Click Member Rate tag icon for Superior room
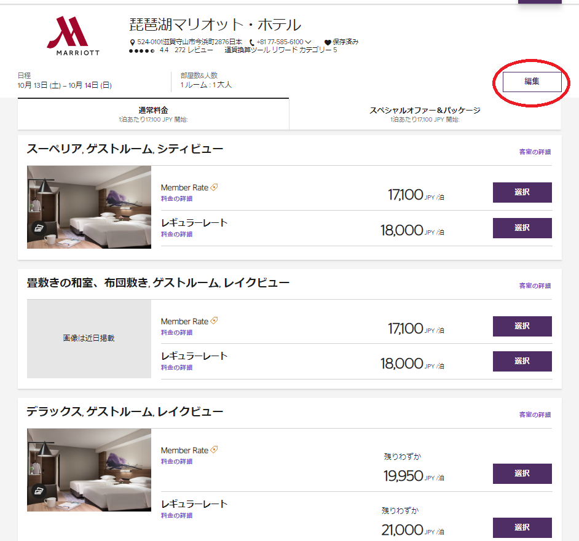The height and width of the screenshot is (541, 579). [x=214, y=187]
